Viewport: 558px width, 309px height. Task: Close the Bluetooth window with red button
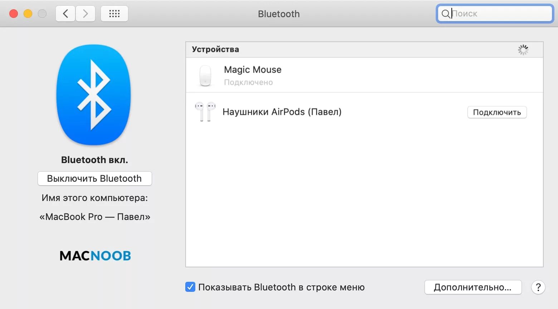pos(14,14)
